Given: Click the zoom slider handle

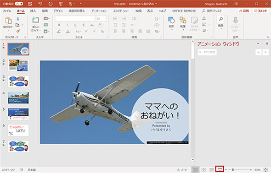Looking at the screenshot, I should pyautogui.click(x=233, y=170).
